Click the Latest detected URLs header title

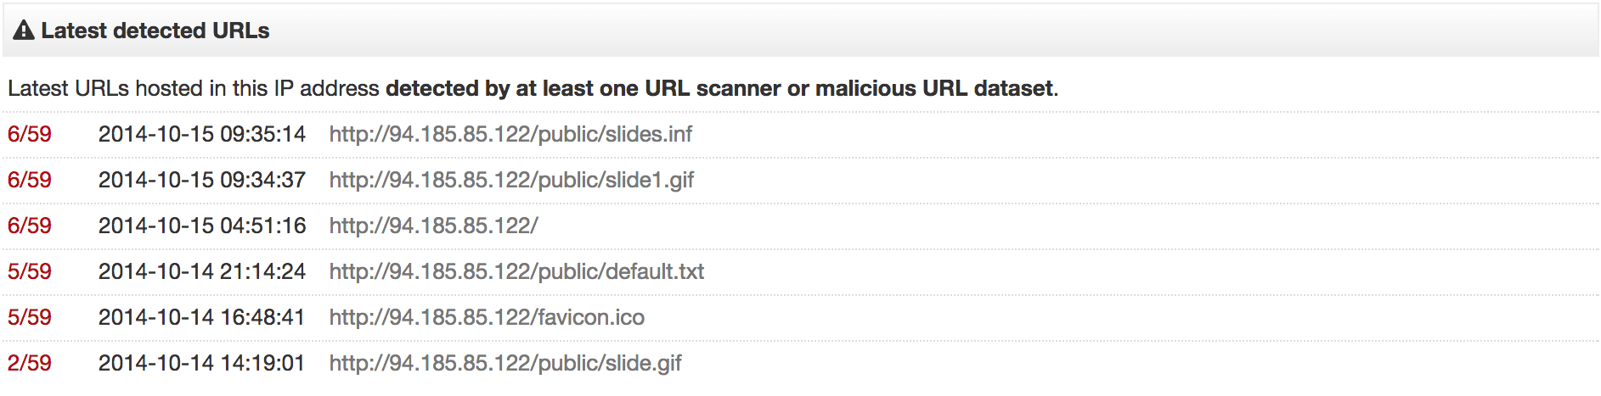pyautogui.click(x=155, y=31)
